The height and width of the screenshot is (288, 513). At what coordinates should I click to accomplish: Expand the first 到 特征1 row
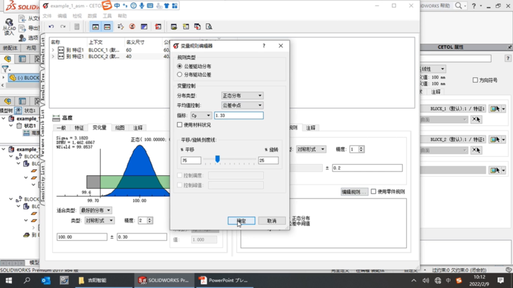tap(53, 50)
